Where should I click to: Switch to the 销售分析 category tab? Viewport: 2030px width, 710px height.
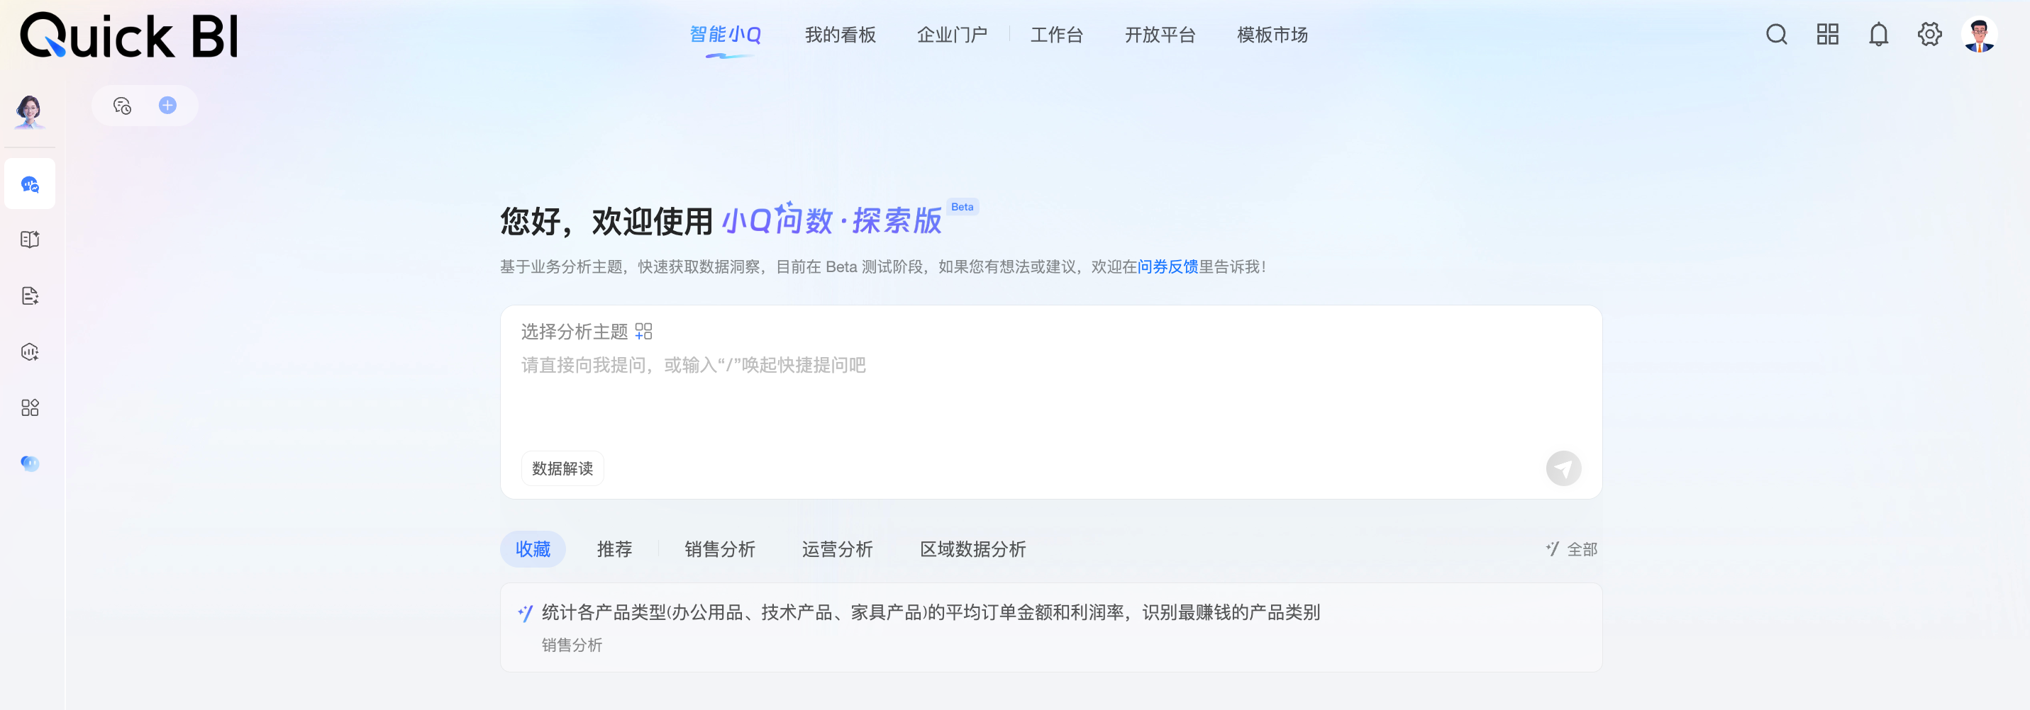[719, 549]
